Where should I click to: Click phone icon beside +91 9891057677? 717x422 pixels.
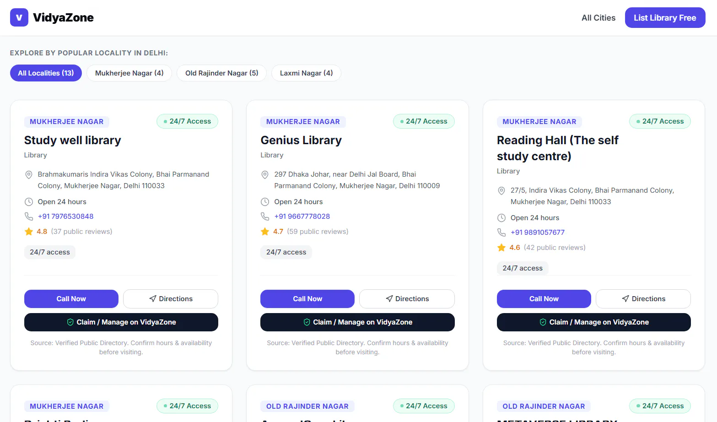point(501,233)
